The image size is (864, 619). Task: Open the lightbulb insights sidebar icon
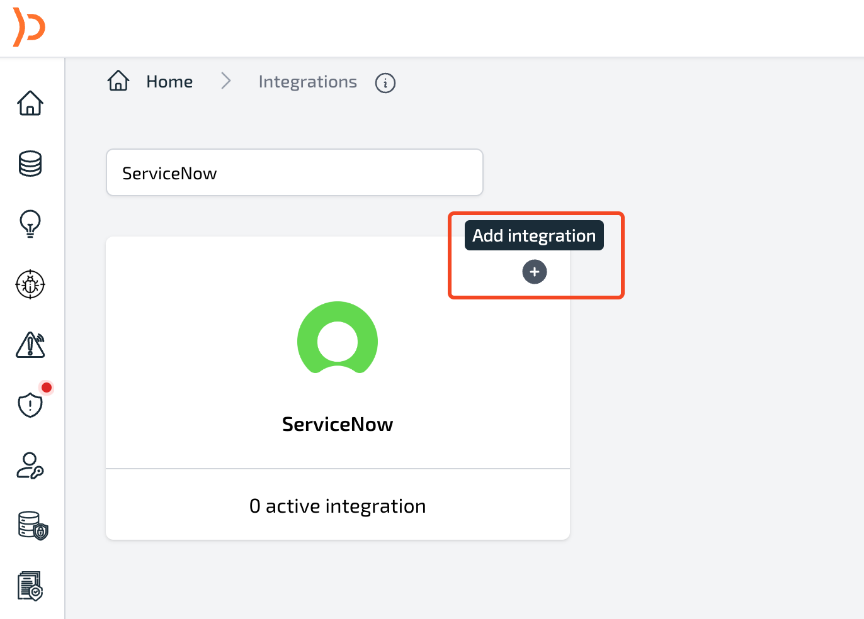point(30,224)
